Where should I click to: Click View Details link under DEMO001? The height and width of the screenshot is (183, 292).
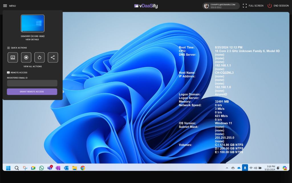coord(32,40)
